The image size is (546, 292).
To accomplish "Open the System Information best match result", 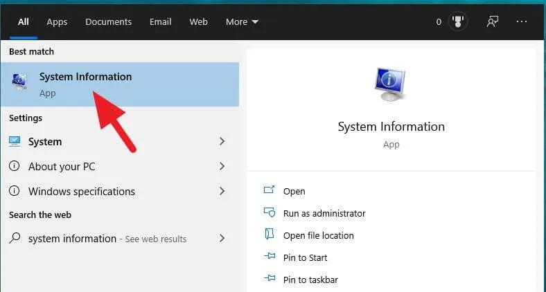I will click(119, 84).
